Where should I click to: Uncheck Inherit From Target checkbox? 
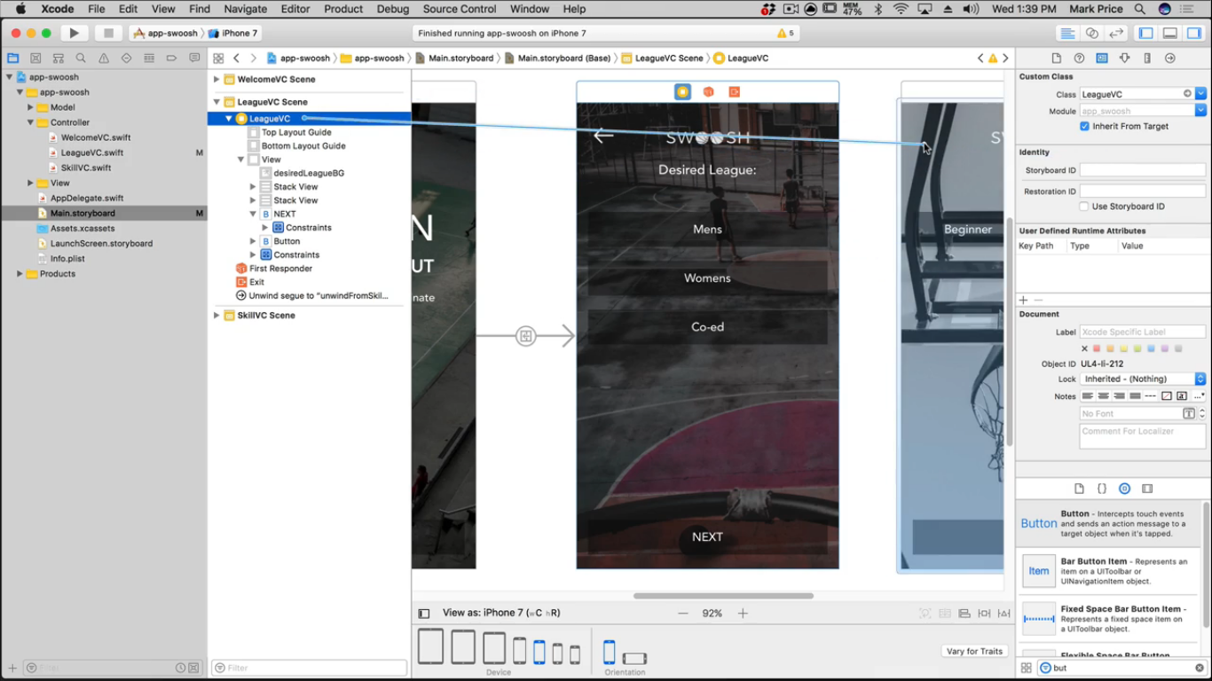point(1084,127)
